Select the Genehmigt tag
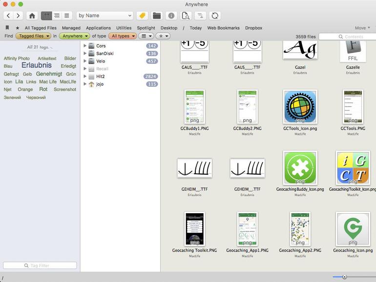Screen dimensions: 376x282 point(49,74)
